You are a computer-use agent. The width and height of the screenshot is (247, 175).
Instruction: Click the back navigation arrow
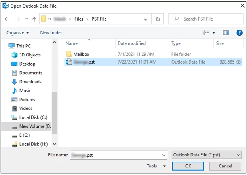pyautogui.click(x=7, y=19)
